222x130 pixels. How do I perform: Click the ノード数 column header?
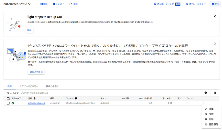click(x=125, y=98)
